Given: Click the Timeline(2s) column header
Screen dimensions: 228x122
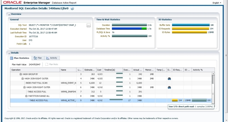Looking at the screenshot, I should click(113, 70).
